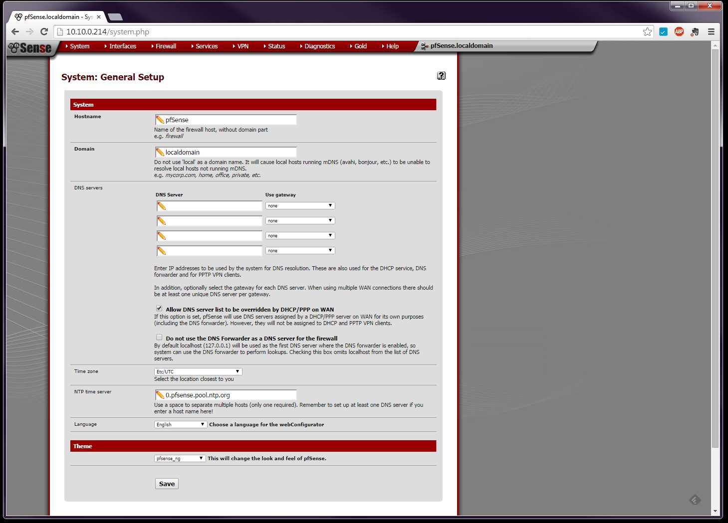Click the fourth DNS Server input field

click(x=209, y=251)
